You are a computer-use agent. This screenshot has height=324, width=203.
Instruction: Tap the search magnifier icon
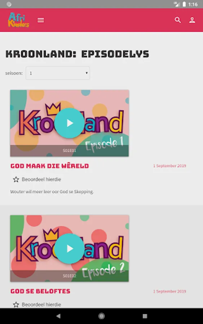[178, 20]
